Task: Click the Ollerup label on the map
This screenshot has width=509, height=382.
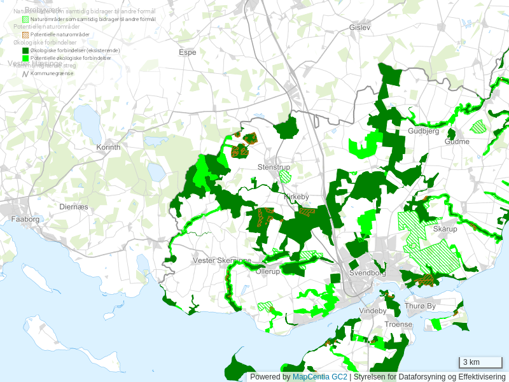Action: [267, 271]
